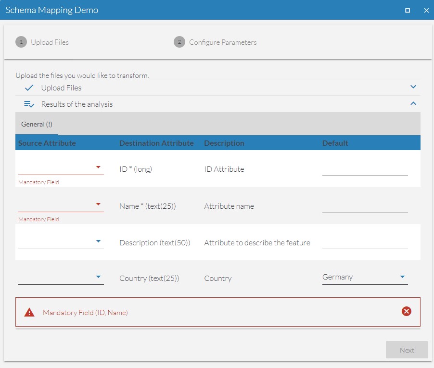Click the default value field for Name
The height and width of the screenshot is (368, 434).
(x=365, y=206)
